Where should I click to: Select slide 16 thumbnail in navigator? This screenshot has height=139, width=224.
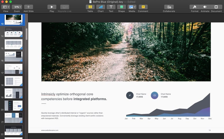click(14, 56)
